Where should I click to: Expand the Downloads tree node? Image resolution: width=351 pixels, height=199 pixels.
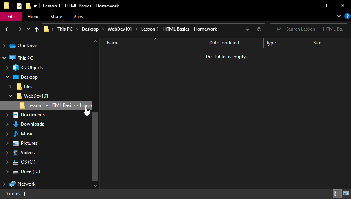(7, 124)
